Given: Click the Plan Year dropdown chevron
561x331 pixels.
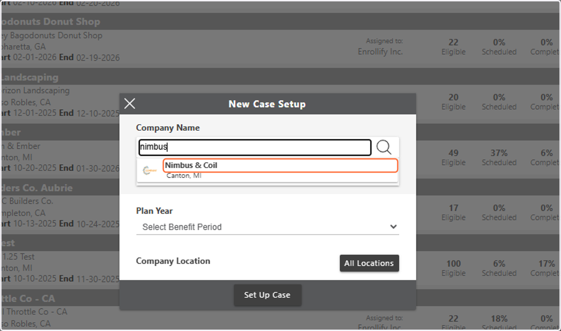Looking at the screenshot, I should click(394, 227).
